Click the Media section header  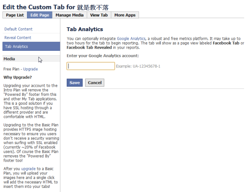tap(9, 59)
